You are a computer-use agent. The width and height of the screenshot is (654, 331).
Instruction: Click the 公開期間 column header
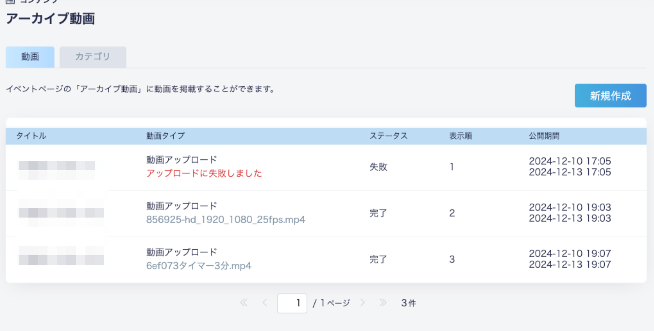(544, 136)
